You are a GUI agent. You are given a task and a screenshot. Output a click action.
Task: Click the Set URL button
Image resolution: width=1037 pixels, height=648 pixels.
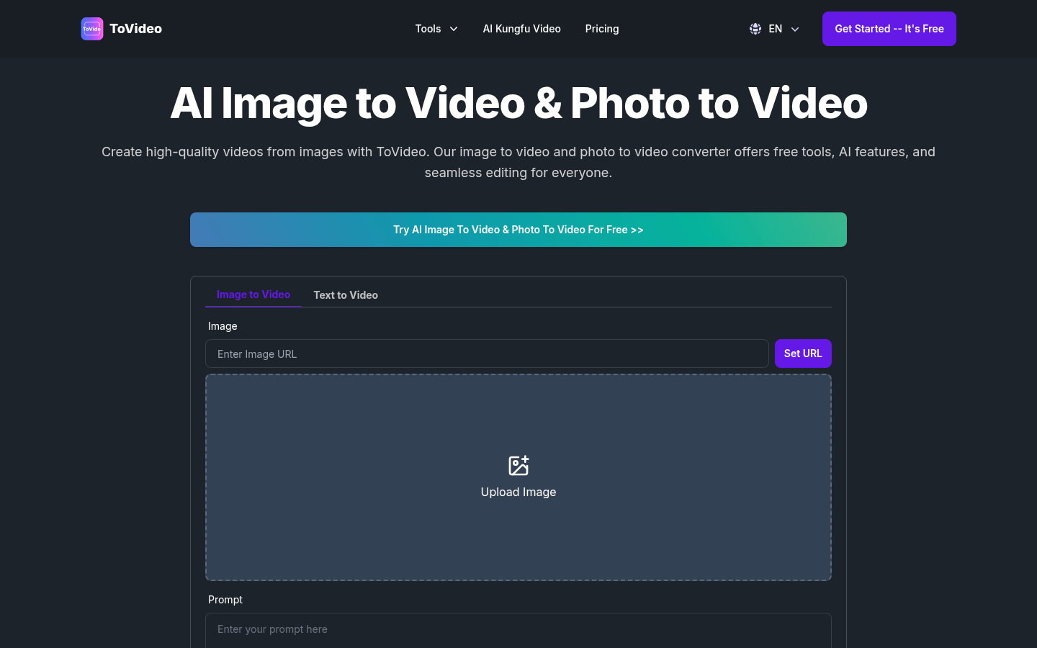[803, 354]
